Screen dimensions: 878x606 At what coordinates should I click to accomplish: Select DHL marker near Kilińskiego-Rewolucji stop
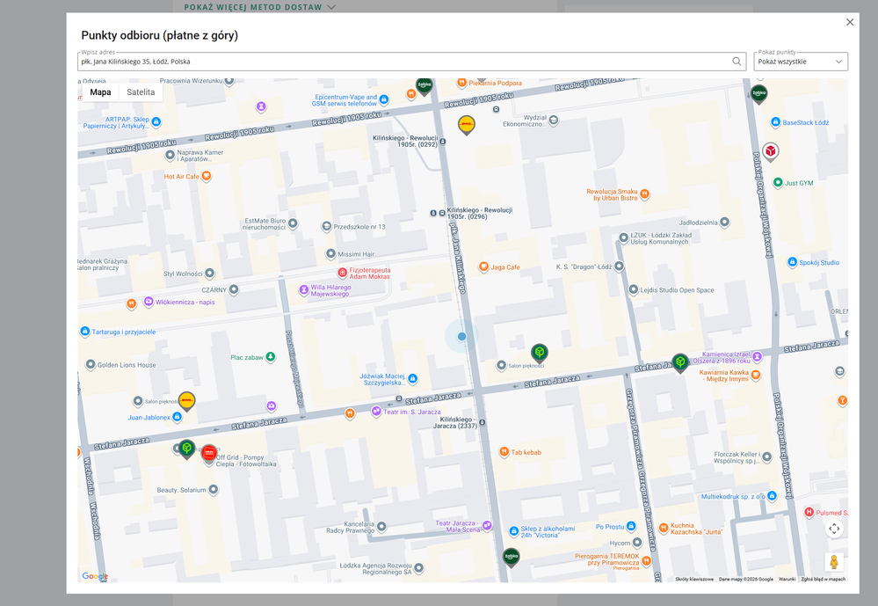click(467, 125)
